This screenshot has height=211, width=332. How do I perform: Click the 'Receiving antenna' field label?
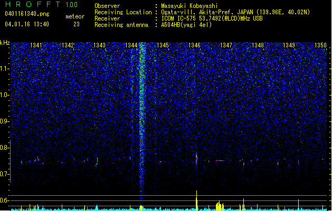click(x=121, y=25)
